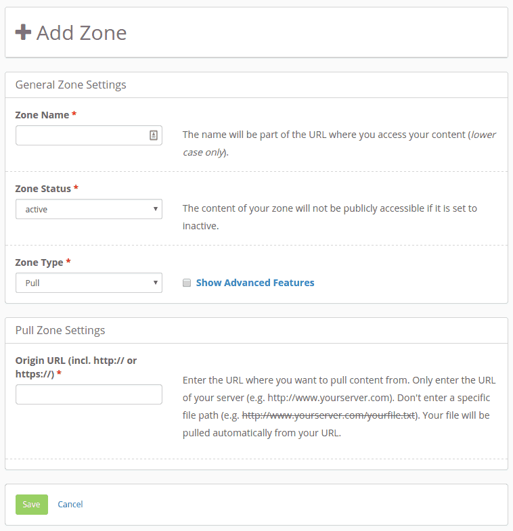Click the Zone Status label
513x531 pixels.
[x=43, y=189]
